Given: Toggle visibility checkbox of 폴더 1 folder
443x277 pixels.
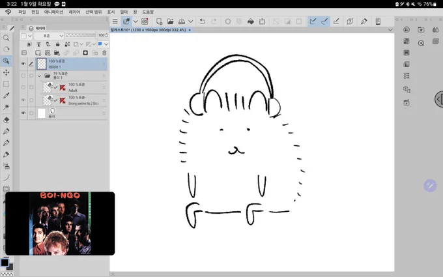Looking at the screenshot, I should coord(23,76).
